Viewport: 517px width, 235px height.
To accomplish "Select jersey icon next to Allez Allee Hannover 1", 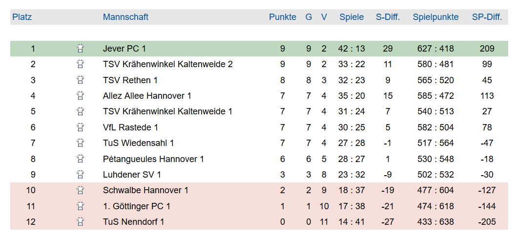I will coord(80,96).
